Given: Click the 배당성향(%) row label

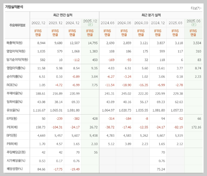Looking at the screenshot, I should (x=14, y=169).
